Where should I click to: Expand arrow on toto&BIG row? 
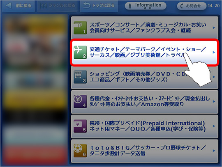(214, 151)
